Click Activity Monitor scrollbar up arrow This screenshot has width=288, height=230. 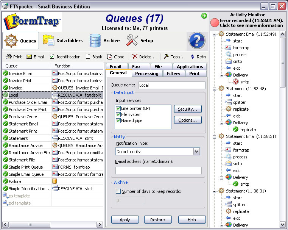tap(282, 34)
